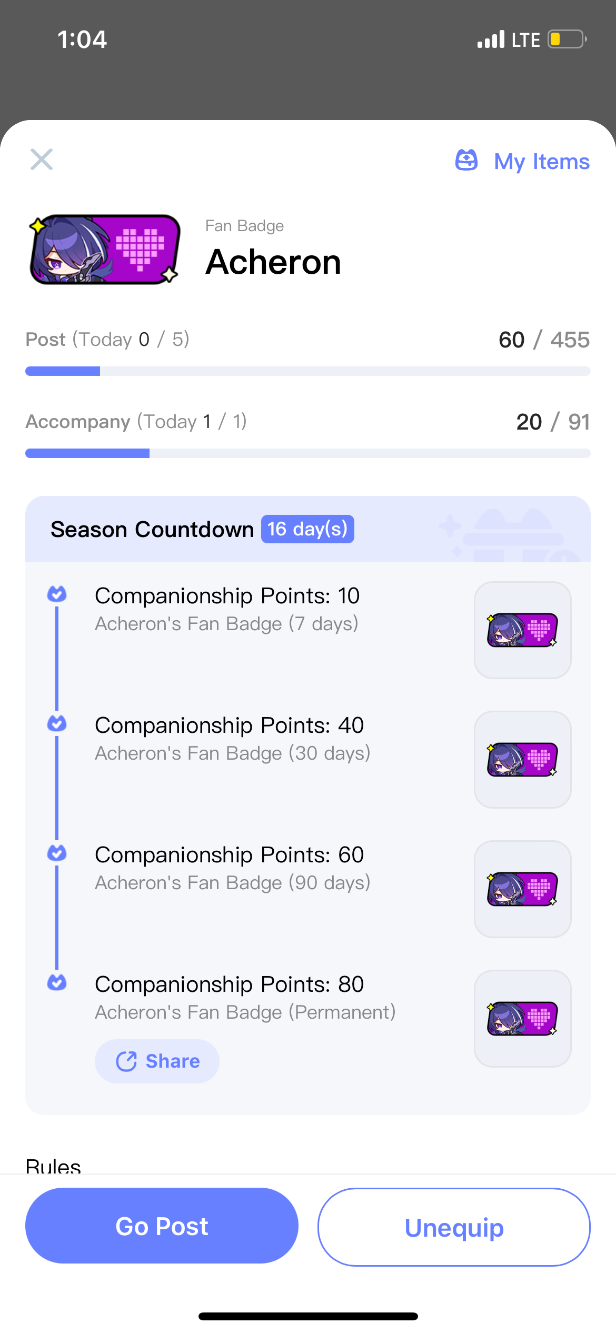This screenshot has height=1333, width=616.
Task: Tap the share arrow icon inside Share pill
Action: point(126,1061)
